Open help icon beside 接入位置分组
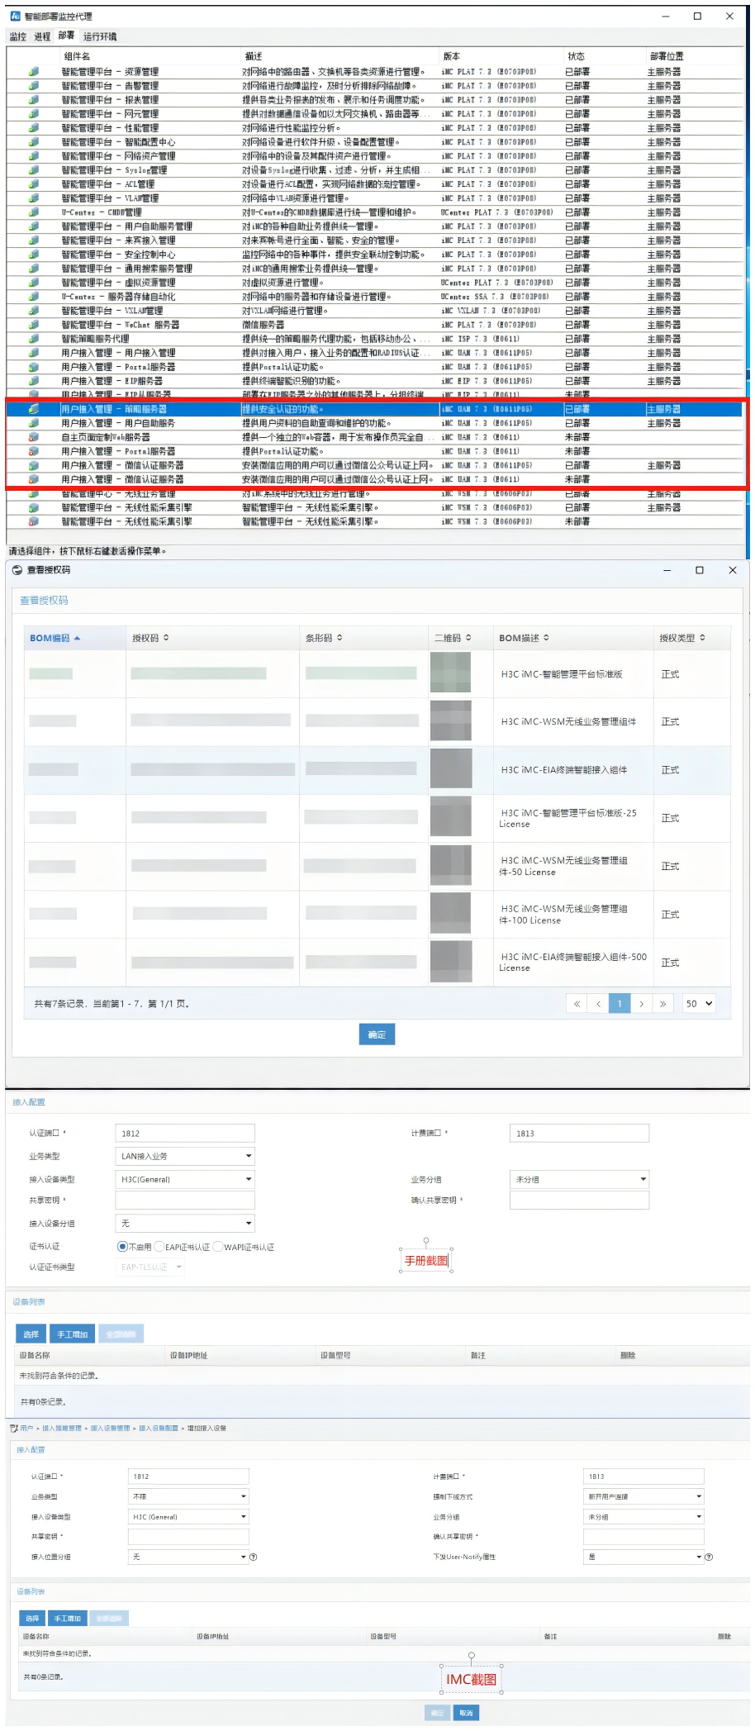Image resolution: width=755 pixels, height=1731 pixels. tap(254, 1557)
